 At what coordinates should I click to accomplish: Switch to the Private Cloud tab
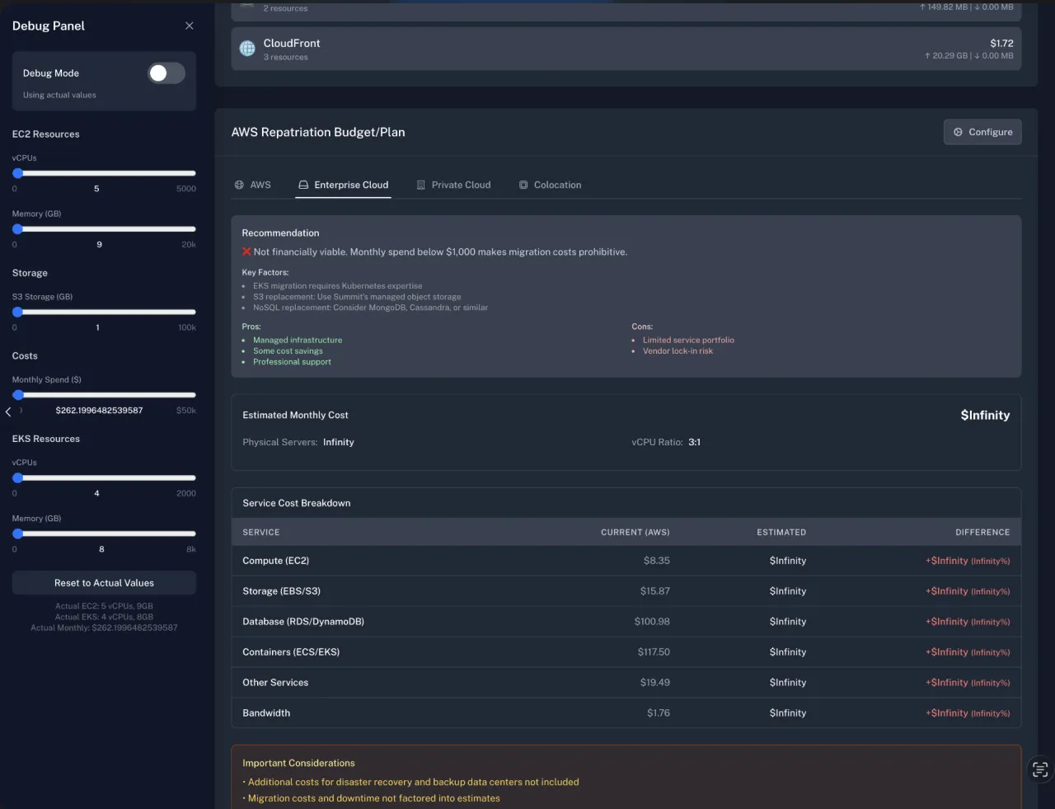453,185
